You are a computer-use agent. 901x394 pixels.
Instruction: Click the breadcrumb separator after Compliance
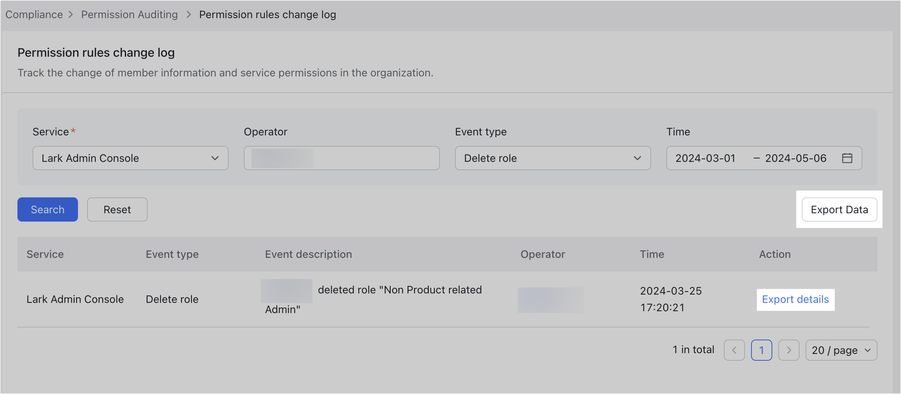pyautogui.click(x=71, y=14)
